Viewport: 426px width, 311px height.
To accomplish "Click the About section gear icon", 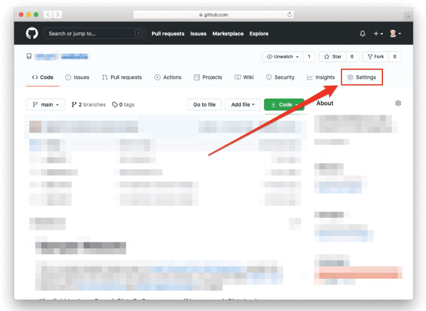I will 398,103.
